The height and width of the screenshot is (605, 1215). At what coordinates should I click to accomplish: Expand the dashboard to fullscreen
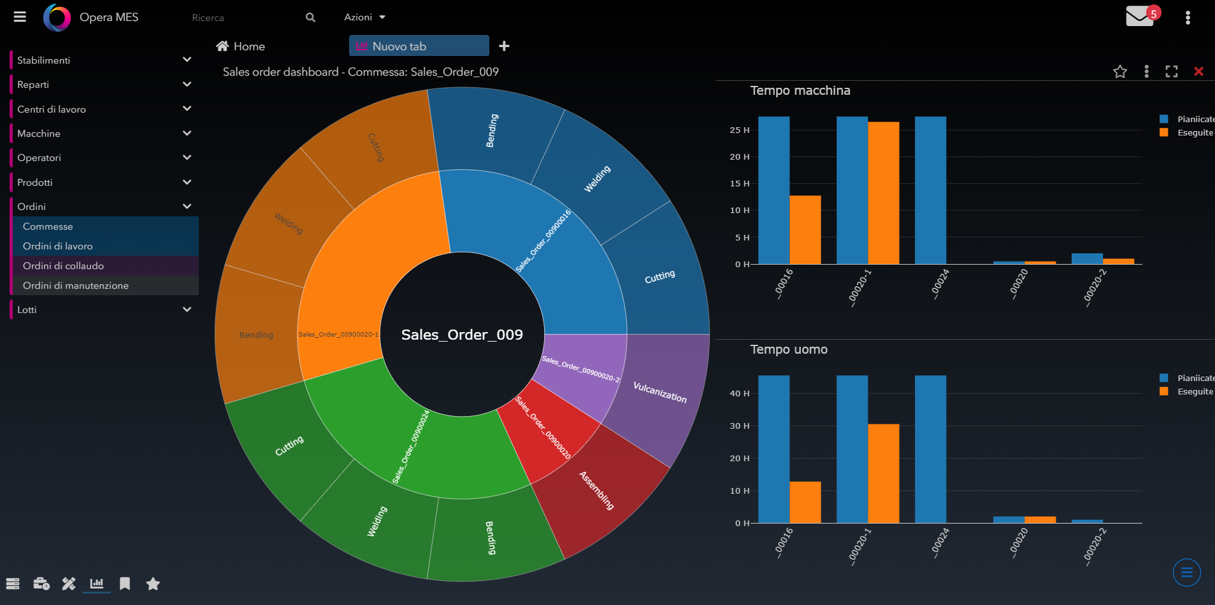1171,71
